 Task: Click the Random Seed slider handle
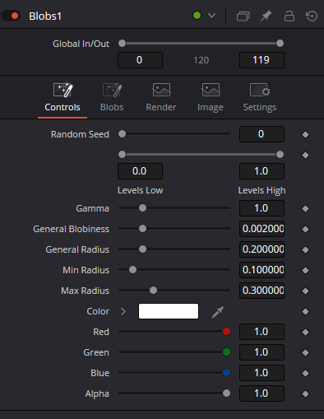coord(122,134)
